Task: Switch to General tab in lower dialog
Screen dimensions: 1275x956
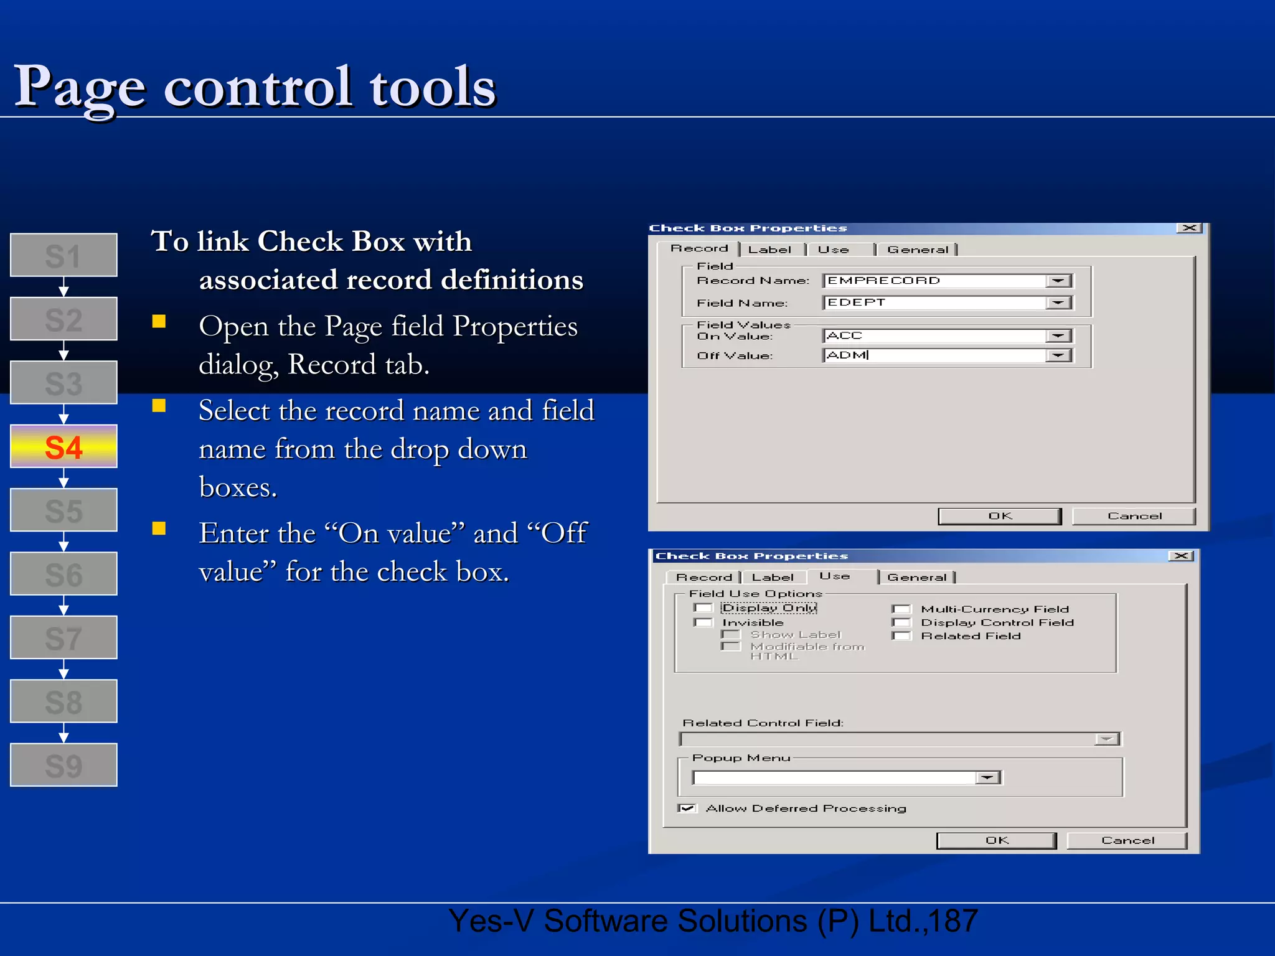Action: (917, 578)
